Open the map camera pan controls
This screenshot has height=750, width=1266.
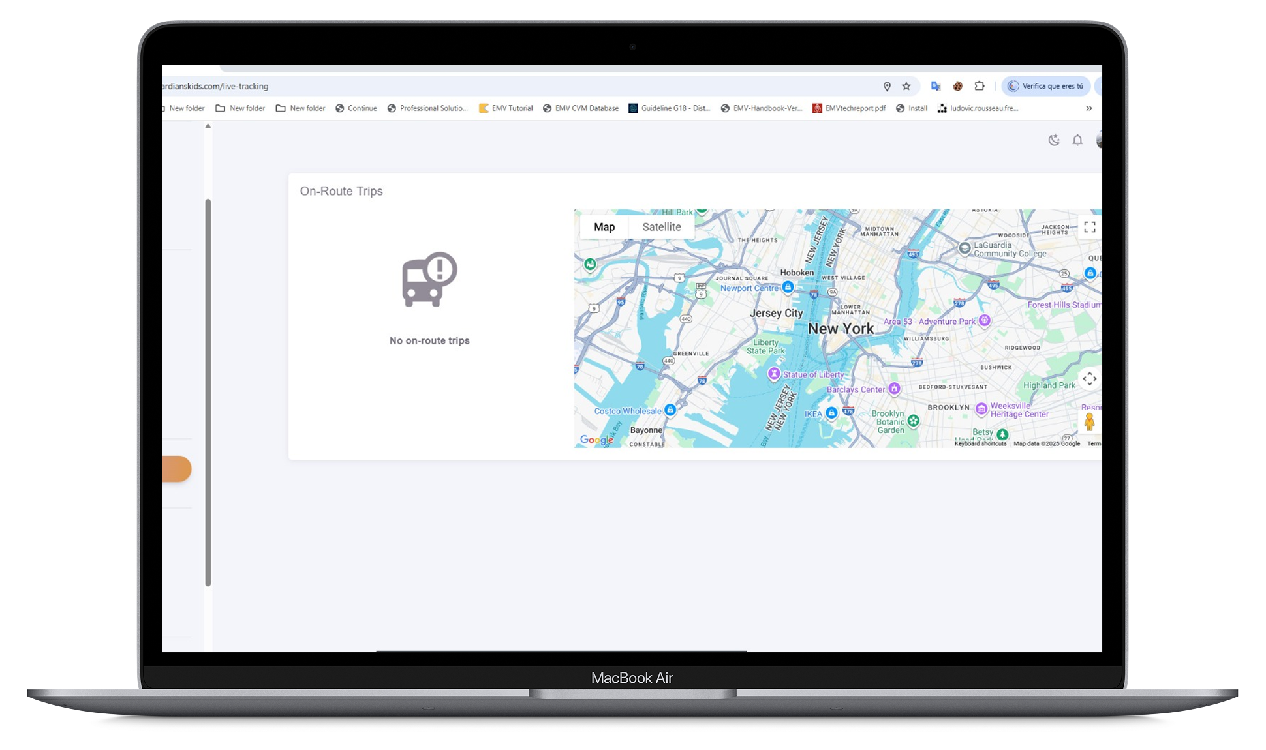(1089, 379)
